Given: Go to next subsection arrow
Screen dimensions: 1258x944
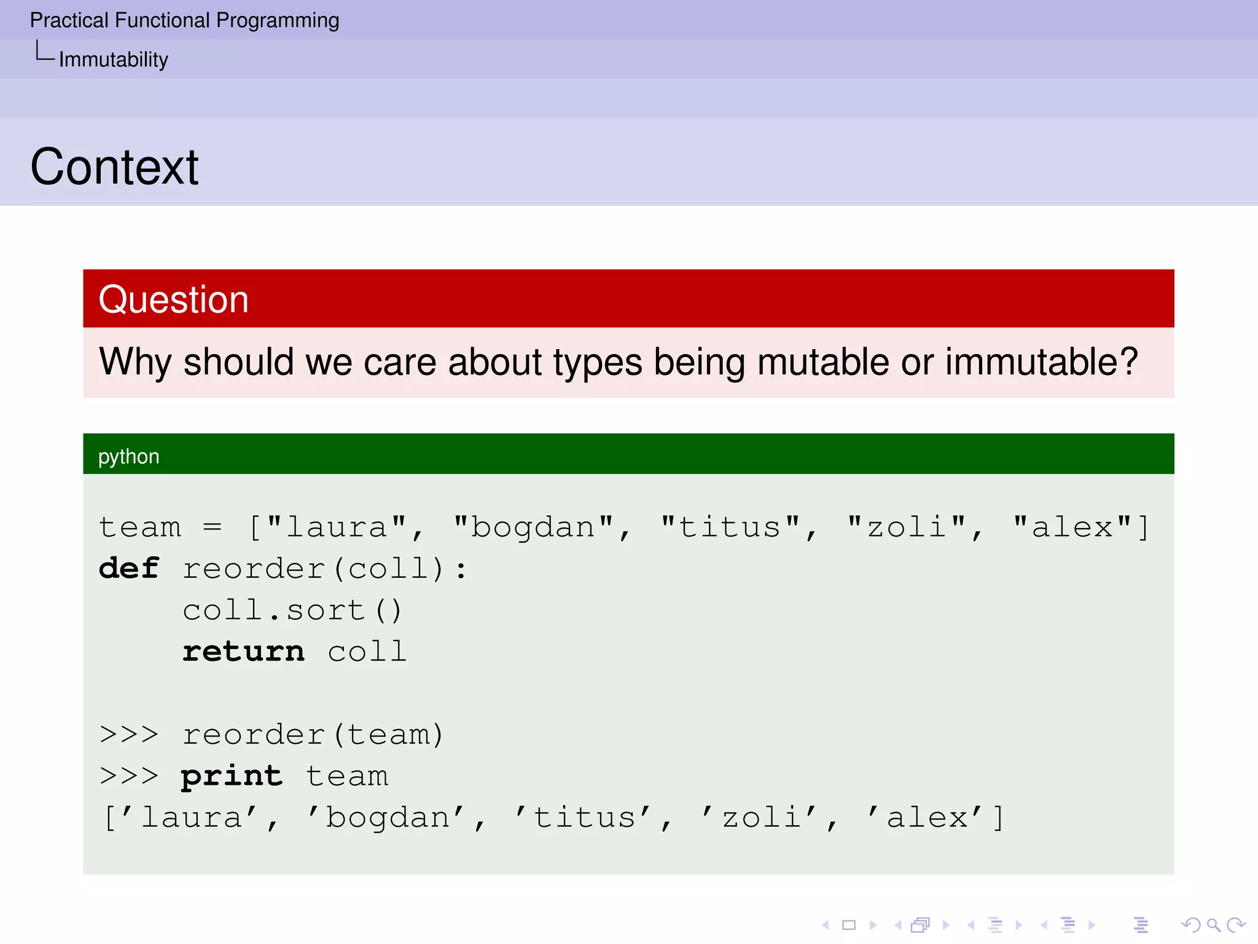Looking at the screenshot, I should [x=1019, y=924].
